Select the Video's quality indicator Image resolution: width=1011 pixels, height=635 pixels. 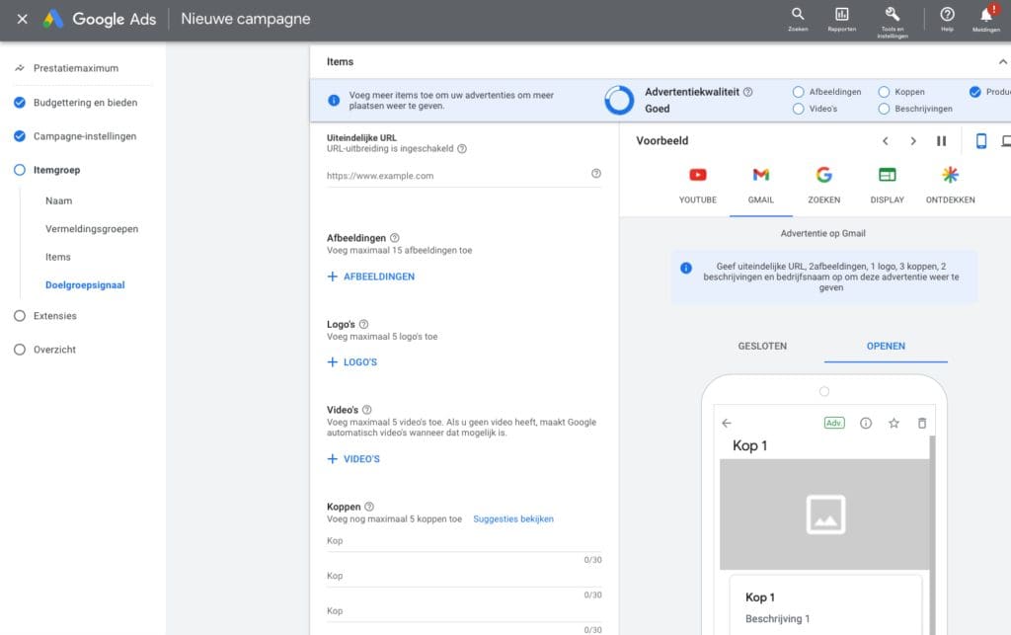pos(798,109)
